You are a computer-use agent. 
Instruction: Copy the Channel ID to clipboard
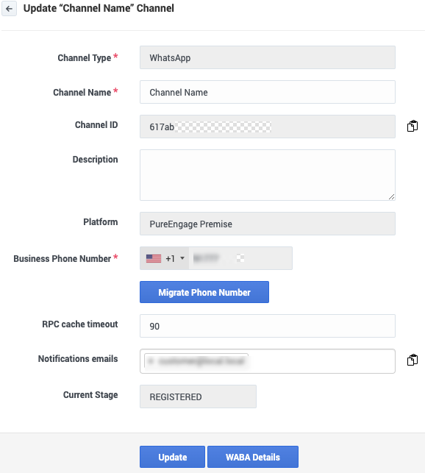(412, 126)
